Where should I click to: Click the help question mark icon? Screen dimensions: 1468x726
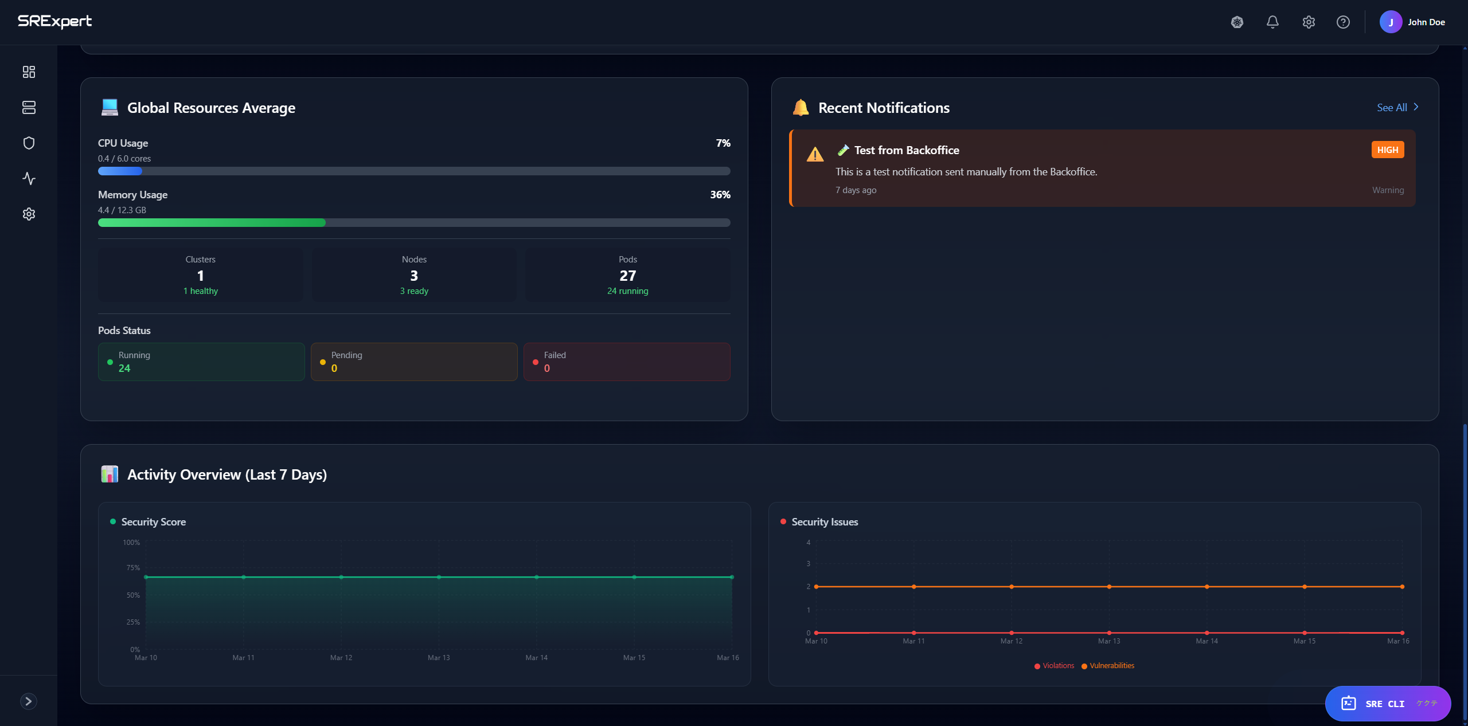pyautogui.click(x=1343, y=22)
